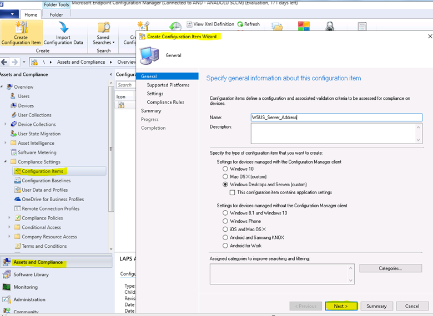This screenshot has height=316, width=433.
Task: Select Windows Desktops and Servers (custom)
Action: (x=225, y=185)
